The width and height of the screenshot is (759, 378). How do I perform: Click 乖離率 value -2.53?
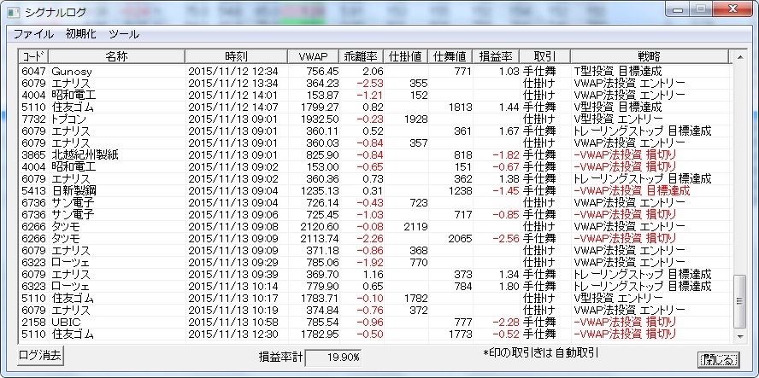coord(369,83)
